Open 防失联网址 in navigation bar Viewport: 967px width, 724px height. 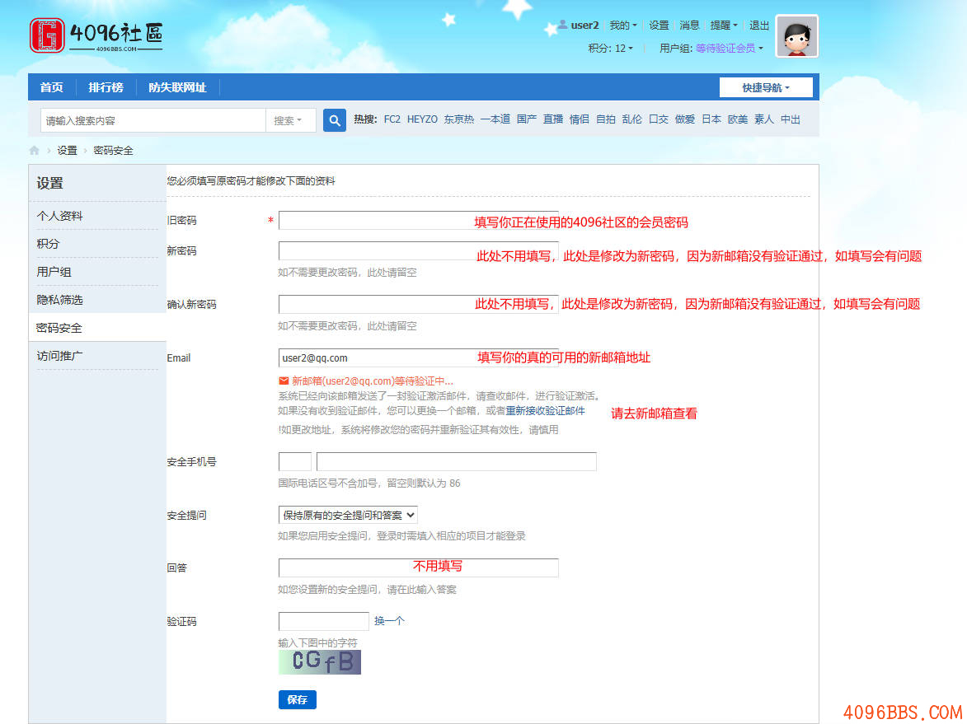[x=177, y=87]
